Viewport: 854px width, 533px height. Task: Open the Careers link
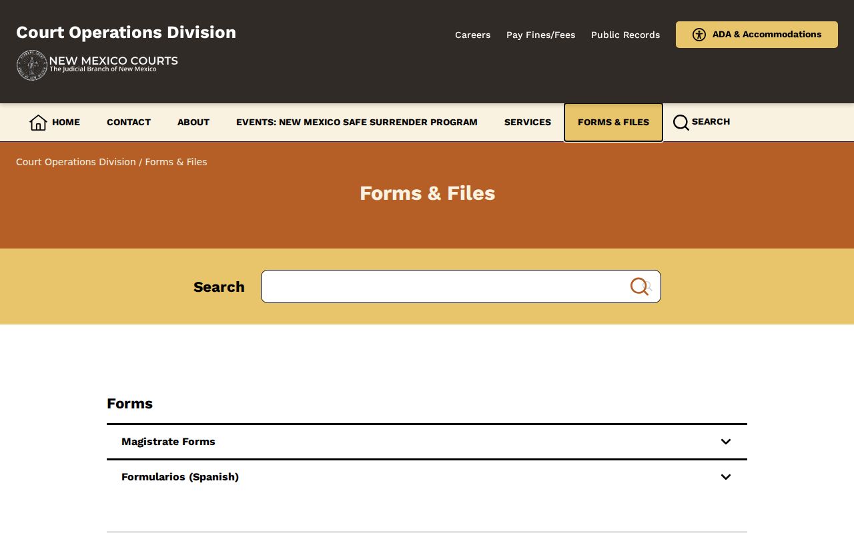point(472,35)
